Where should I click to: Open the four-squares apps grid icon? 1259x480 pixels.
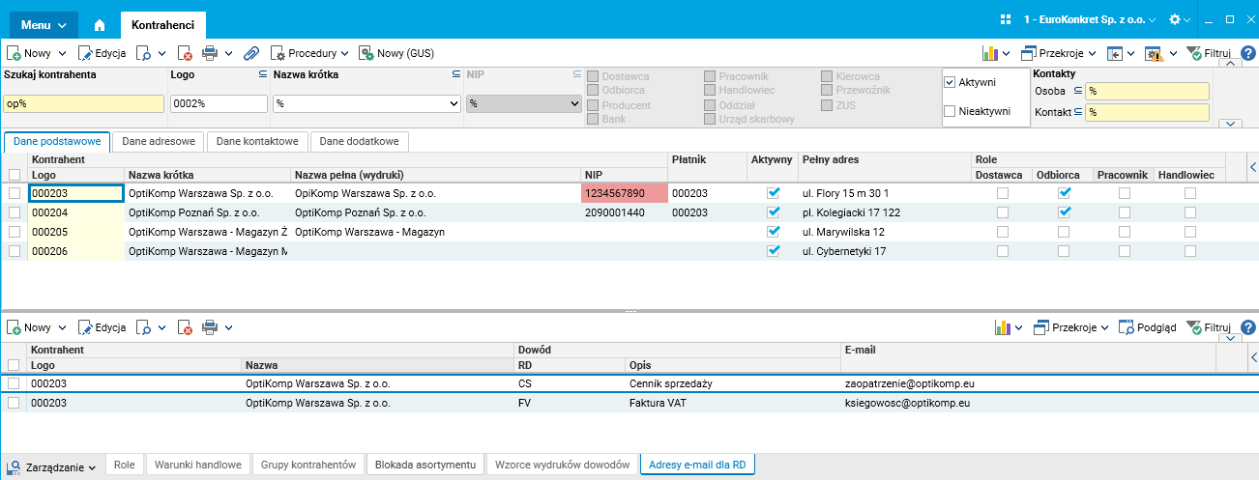coord(1006,19)
